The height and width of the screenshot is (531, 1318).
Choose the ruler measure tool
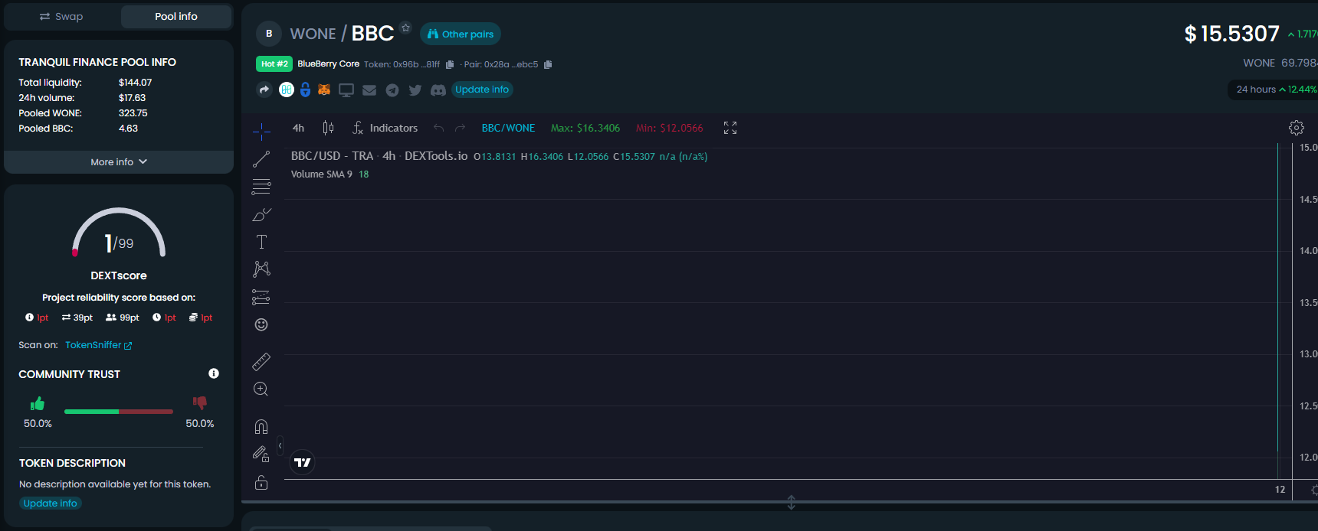(261, 361)
